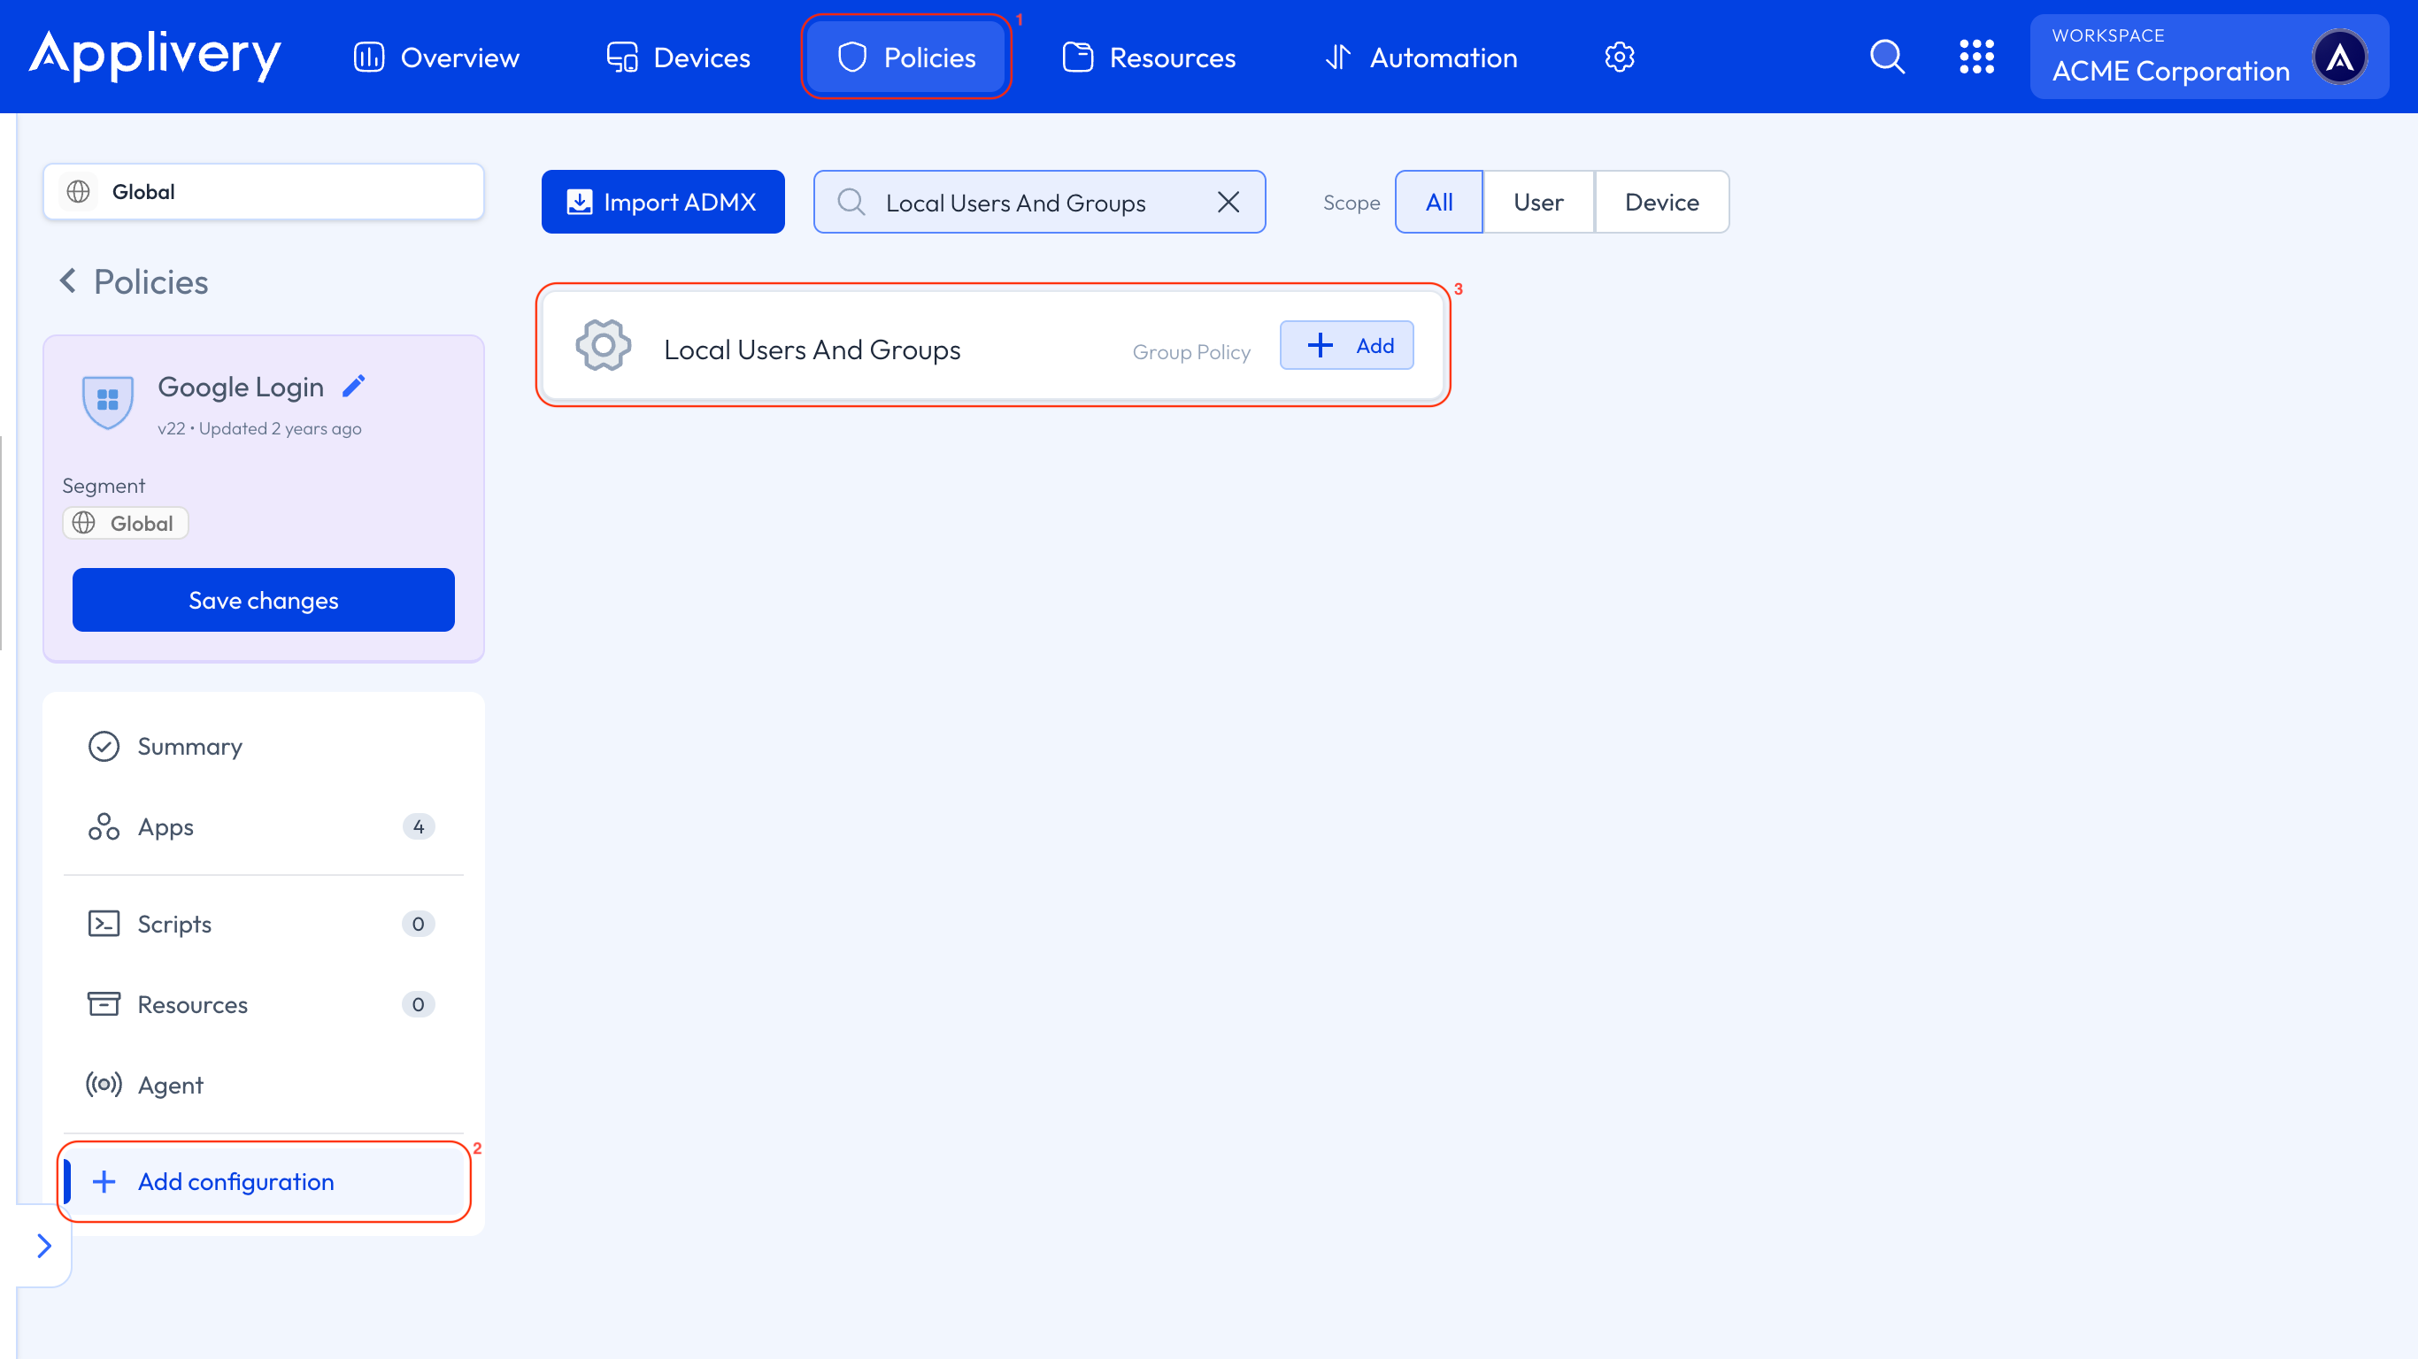The height and width of the screenshot is (1359, 2418).
Task: Click Save changes for Google Login
Action: coord(263,600)
